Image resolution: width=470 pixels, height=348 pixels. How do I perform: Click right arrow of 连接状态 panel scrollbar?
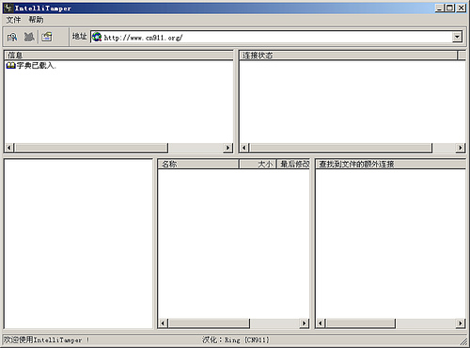[x=460, y=148]
